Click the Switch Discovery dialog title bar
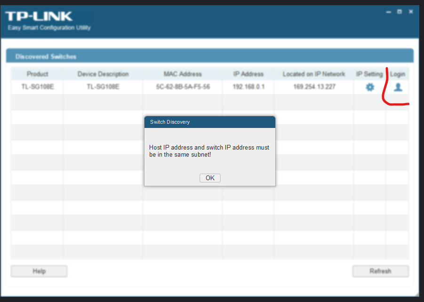 (210, 122)
